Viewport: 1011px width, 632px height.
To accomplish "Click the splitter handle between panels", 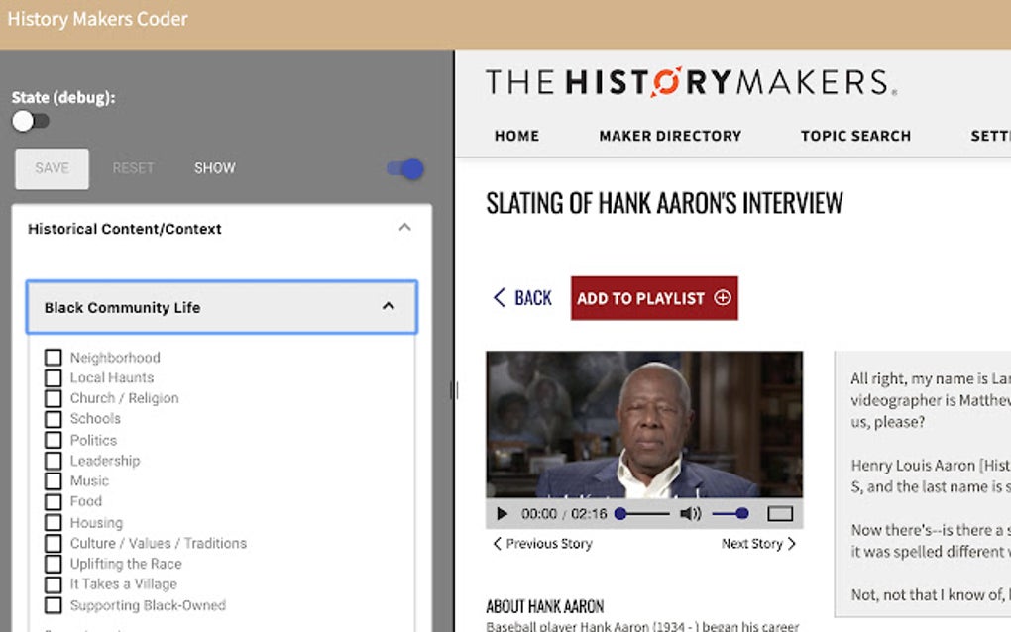I will (x=454, y=390).
